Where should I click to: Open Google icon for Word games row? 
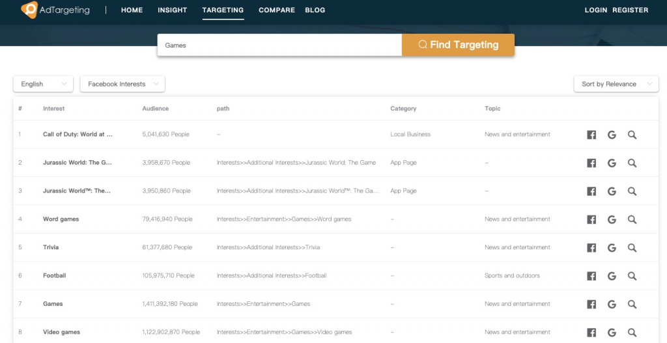coord(612,219)
